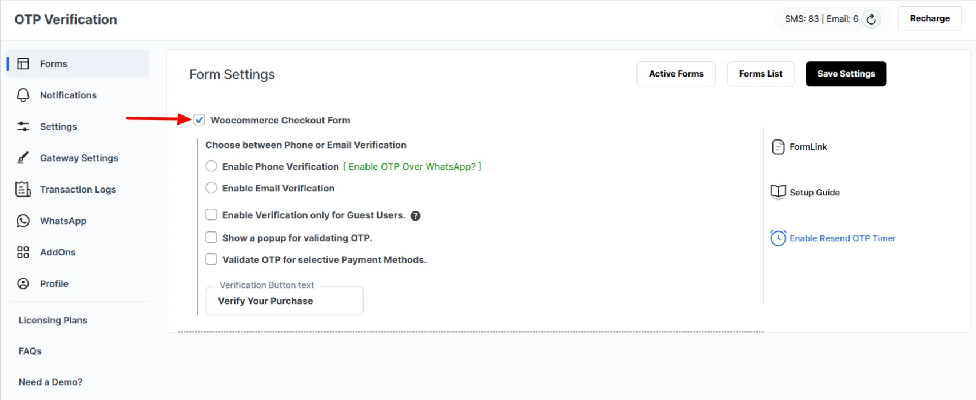Click the Resend OTP Timer clock icon
The width and height of the screenshot is (976, 400).
[x=778, y=238]
